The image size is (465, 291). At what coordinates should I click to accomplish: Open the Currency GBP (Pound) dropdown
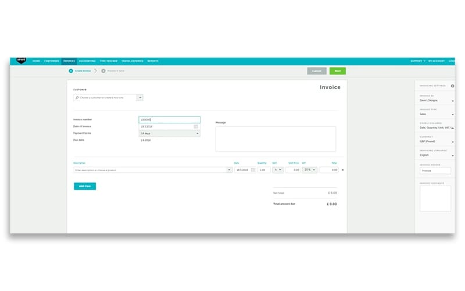(437, 141)
